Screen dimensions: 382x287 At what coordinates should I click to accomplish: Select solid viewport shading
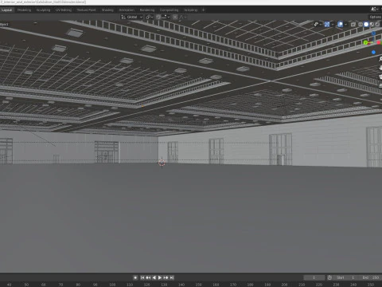[366, 25]
